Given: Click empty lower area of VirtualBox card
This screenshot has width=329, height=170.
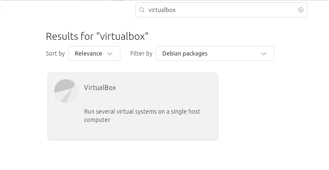Looking at the screenshot, I should pos(132,132).
